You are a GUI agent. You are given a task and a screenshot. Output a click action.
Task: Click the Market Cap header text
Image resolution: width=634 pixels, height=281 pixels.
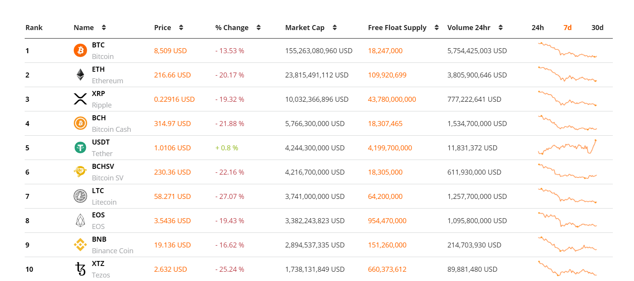305,28
